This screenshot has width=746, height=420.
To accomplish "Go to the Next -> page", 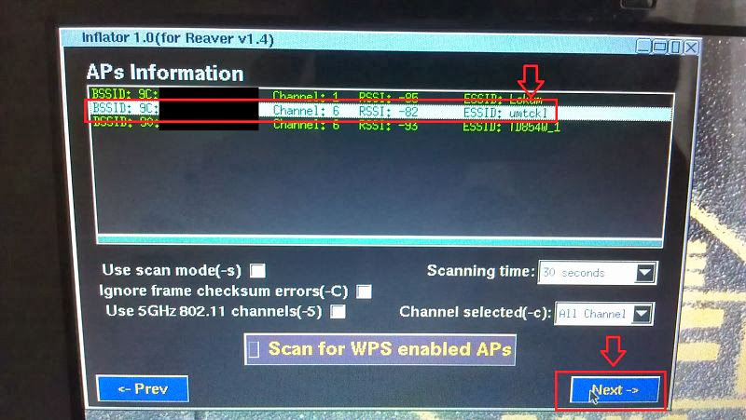I will 615,390.
